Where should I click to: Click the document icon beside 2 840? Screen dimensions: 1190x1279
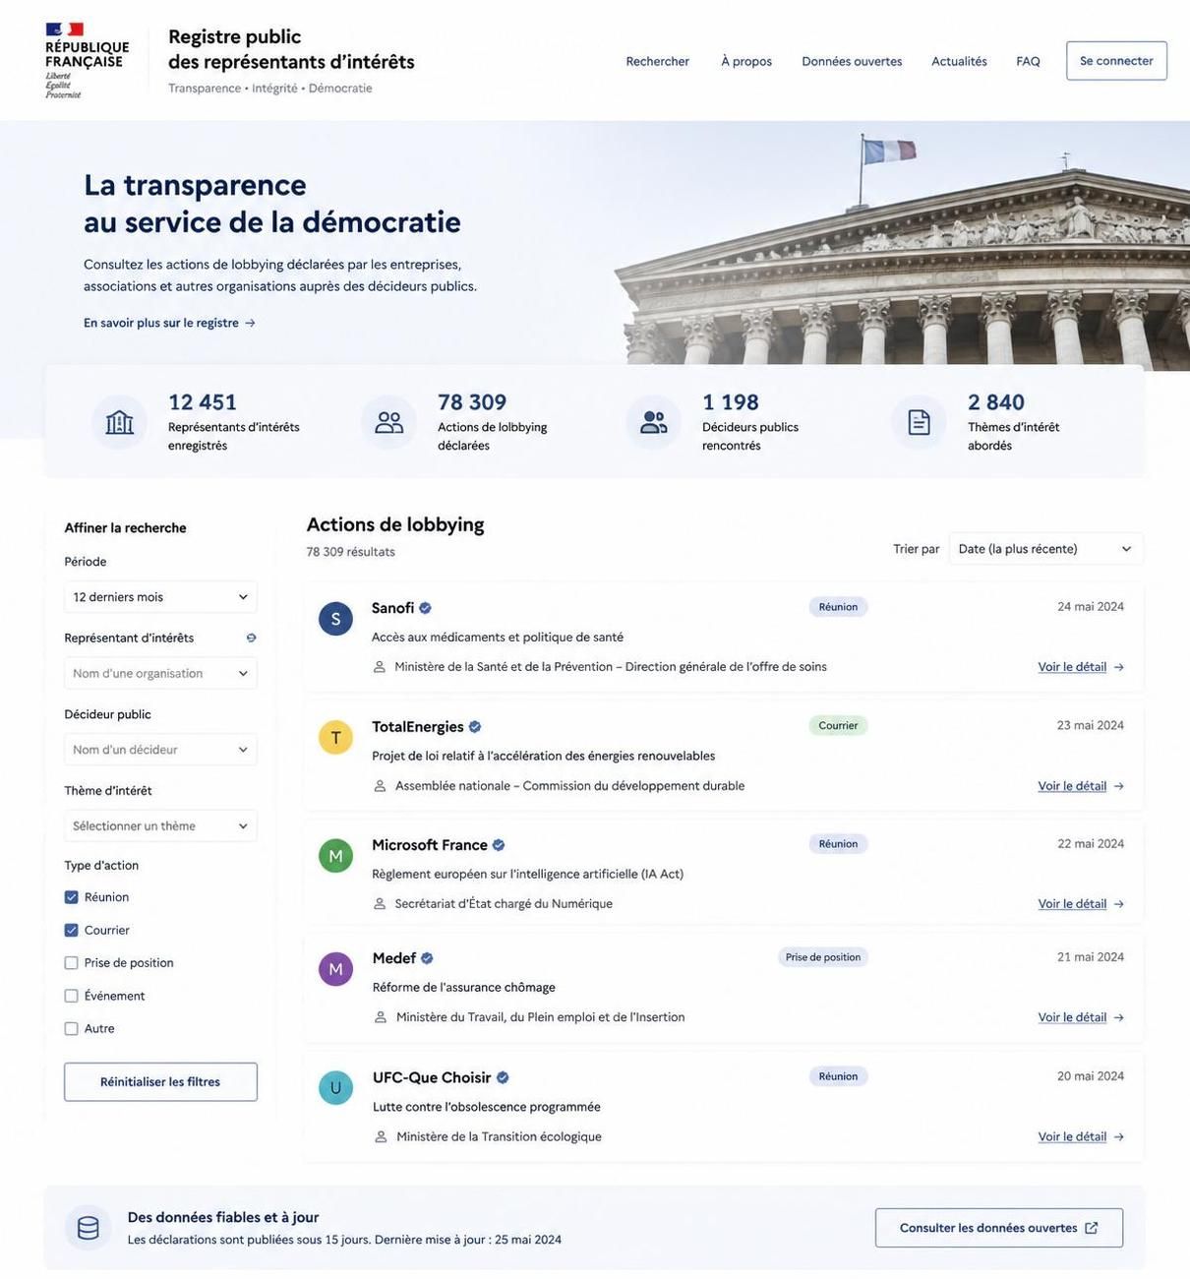click(919, 422)
